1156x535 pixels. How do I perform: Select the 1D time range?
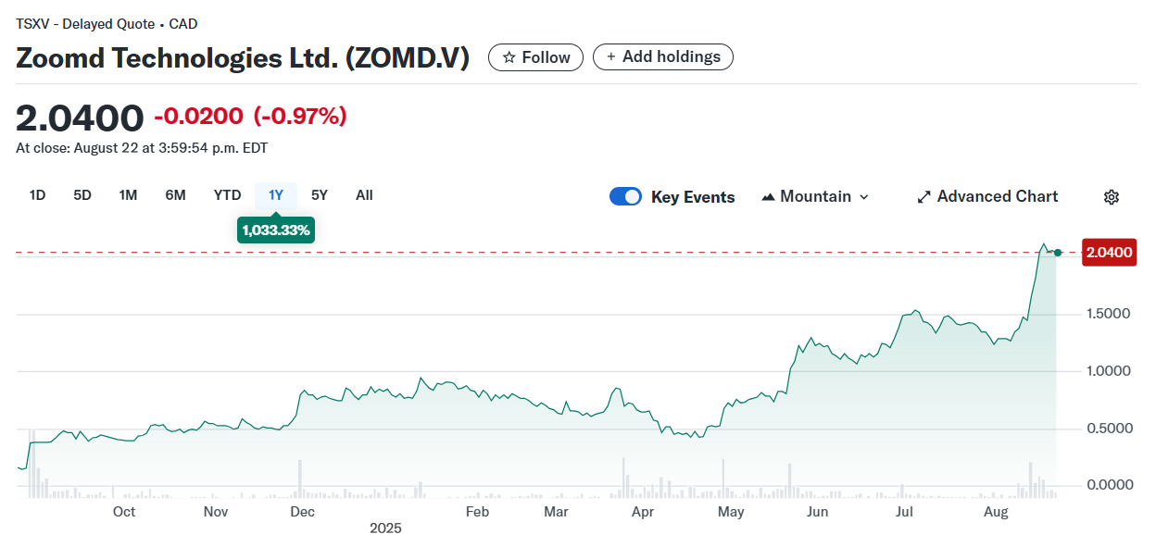37,195
